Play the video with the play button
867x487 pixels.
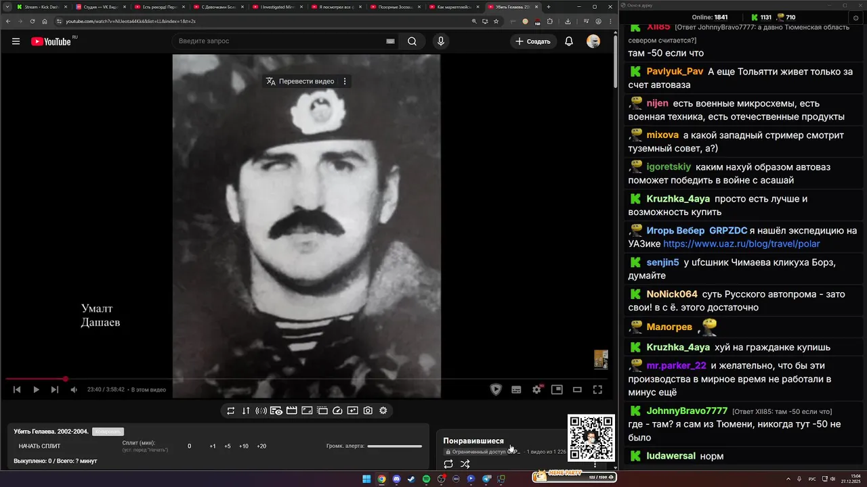point(36,390)
